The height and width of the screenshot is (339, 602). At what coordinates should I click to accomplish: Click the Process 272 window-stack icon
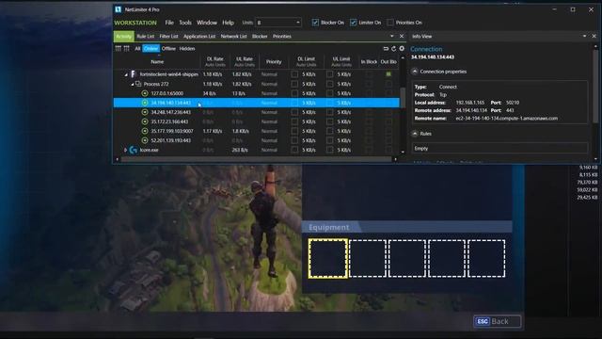(138, 84)
